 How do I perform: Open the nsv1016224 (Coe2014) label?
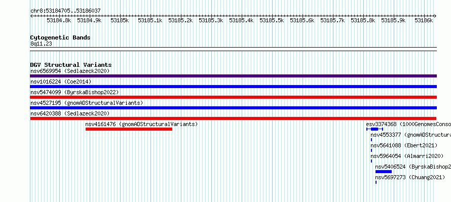click(61, 82)
